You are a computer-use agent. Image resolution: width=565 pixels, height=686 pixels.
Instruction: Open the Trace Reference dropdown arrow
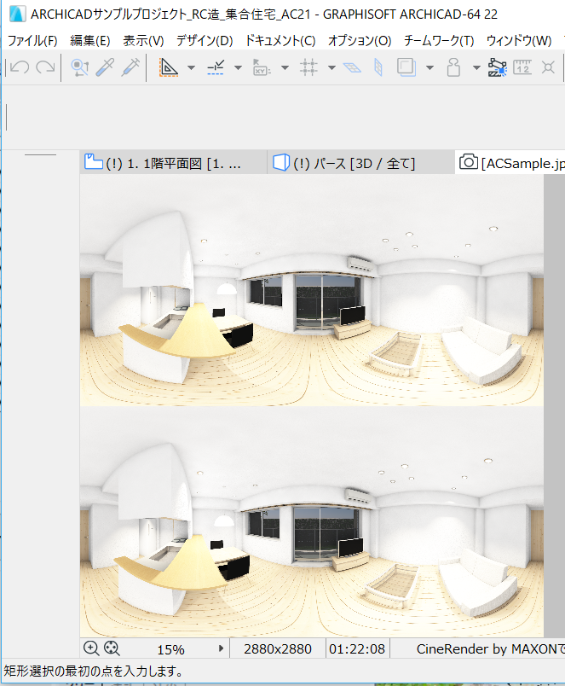(x=430, y=67)
